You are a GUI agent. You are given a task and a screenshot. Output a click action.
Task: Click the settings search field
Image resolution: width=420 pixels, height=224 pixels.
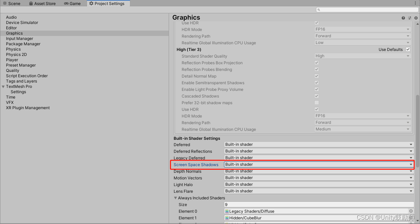pos(366,10)
